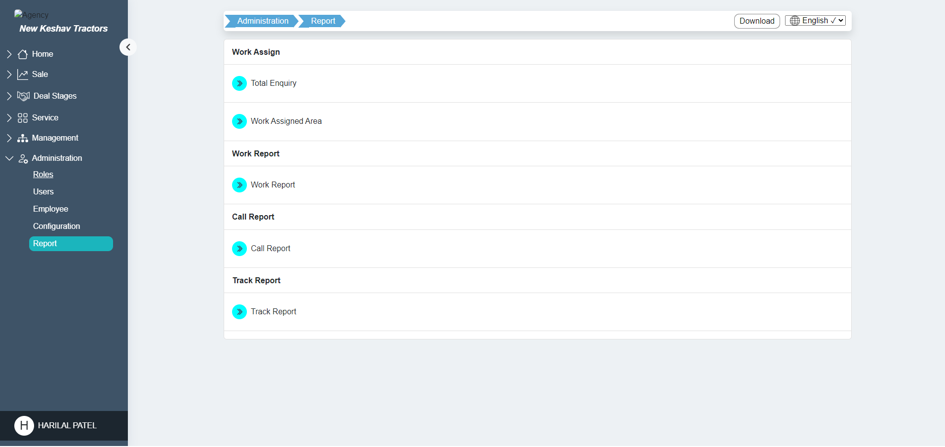Select Report in the sidebar submenu

[x=71, y=244]
